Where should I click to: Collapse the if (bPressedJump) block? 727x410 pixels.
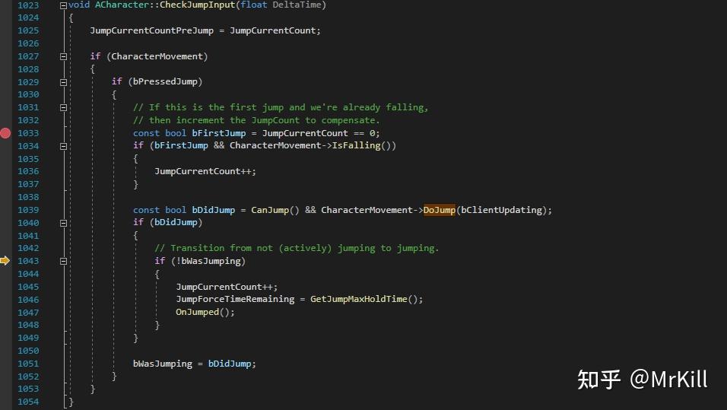[x=64, y=82]
